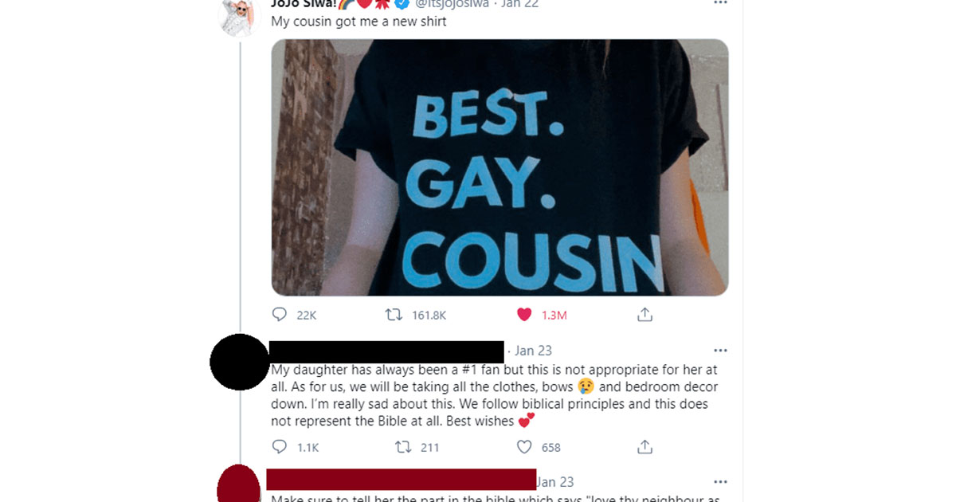
Task: Open more options on the first Jan 23 reply
Action: 720,351
